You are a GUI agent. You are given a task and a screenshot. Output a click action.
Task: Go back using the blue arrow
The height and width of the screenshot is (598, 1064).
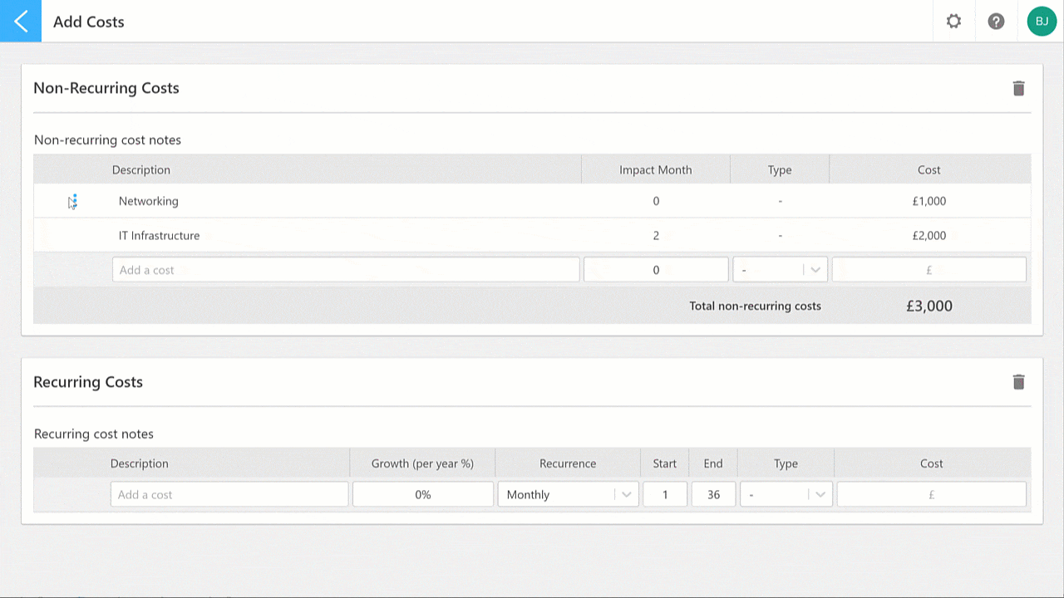coord(21,21)
